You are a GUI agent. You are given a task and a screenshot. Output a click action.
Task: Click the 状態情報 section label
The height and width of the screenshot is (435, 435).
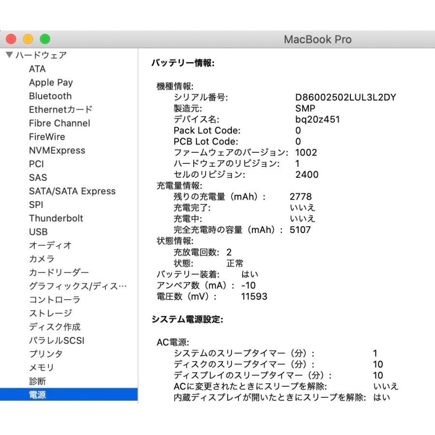175,241
